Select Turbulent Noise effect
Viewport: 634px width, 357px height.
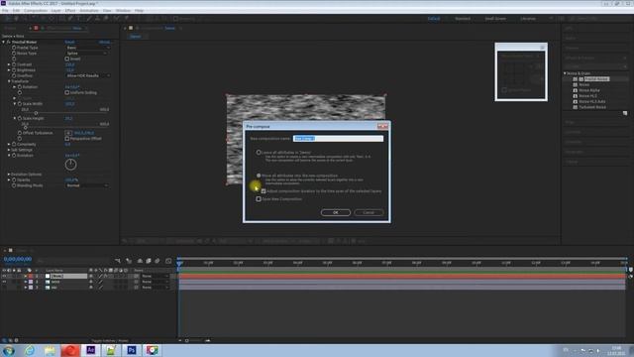coord(592,107)
